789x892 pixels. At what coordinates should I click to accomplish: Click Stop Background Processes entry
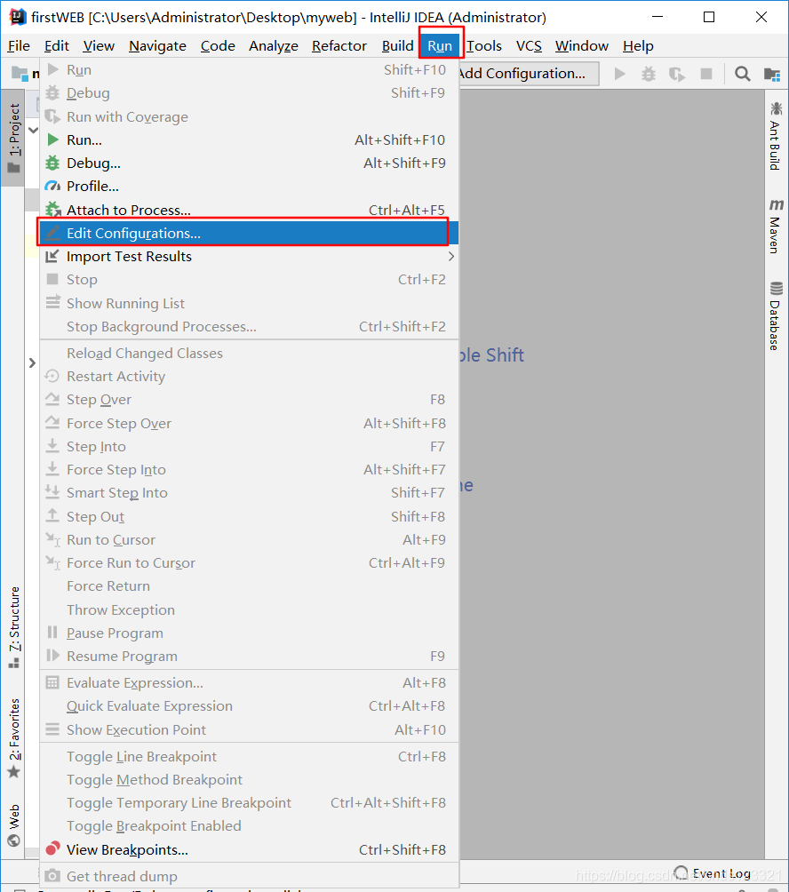[249, 327]
